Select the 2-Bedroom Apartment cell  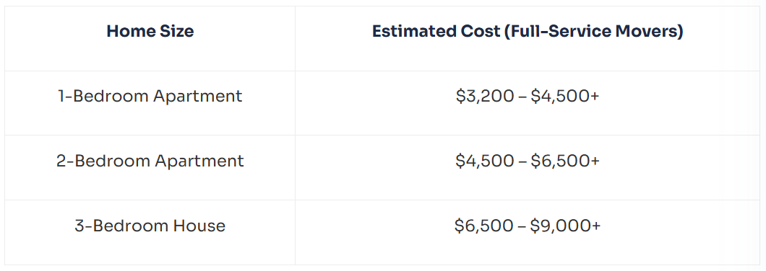[x=150, y=161]
